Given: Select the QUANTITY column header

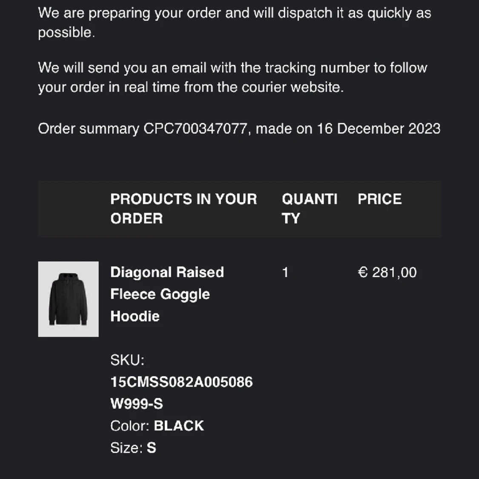Looking at the screenshot, I should [x=310, y=209].
